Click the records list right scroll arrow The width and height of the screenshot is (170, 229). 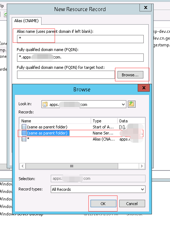click(142, 166)
